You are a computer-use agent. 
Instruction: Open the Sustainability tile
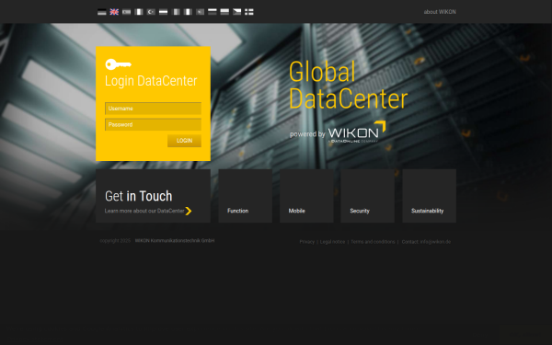tap(429, 196)
